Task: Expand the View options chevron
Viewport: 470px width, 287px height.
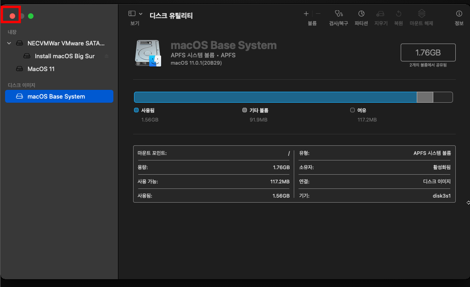Action: (140, 14)
